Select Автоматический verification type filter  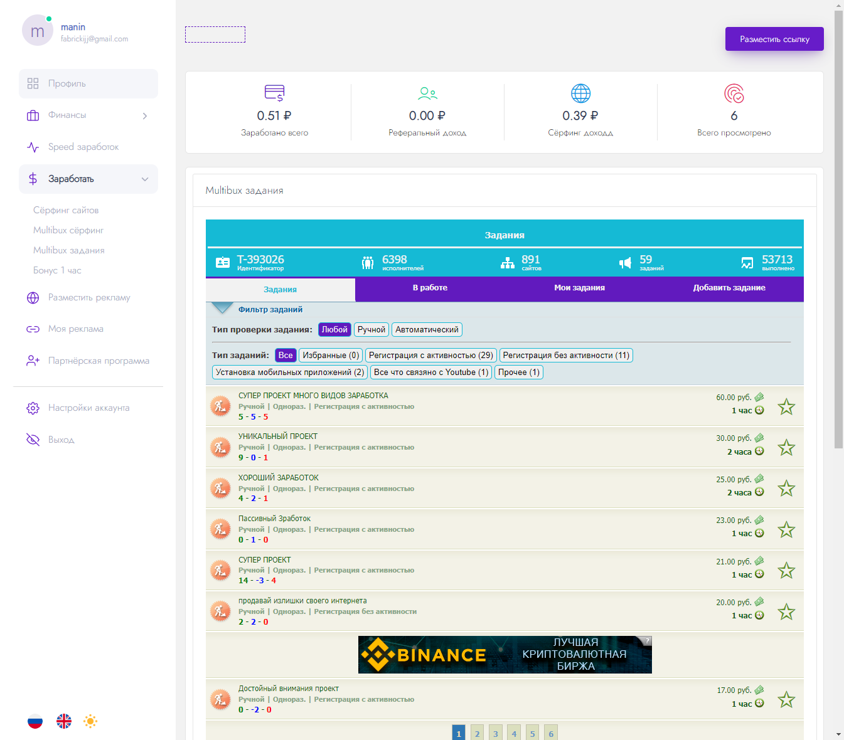[427, 330]
